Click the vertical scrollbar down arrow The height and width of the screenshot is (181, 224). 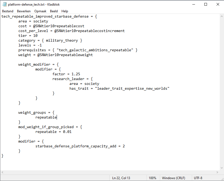click(222, 168)
